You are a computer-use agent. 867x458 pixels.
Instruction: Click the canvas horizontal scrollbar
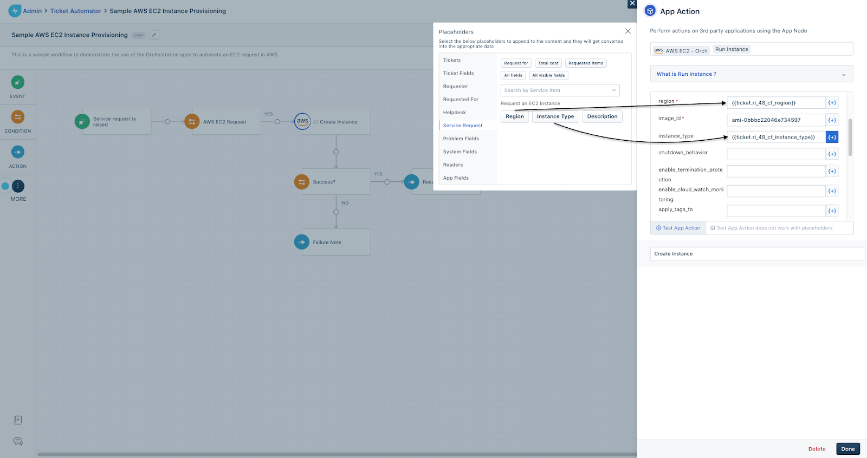pos(336,454)
